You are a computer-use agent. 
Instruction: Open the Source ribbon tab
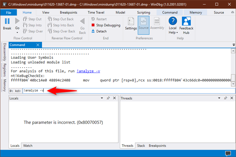pyautogui.click(x=219, y=12)
